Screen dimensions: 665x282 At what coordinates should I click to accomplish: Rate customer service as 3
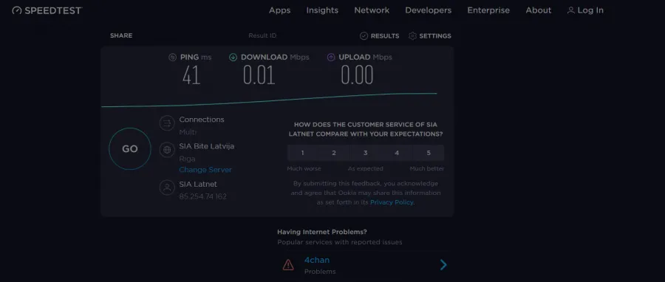point(365,153)
